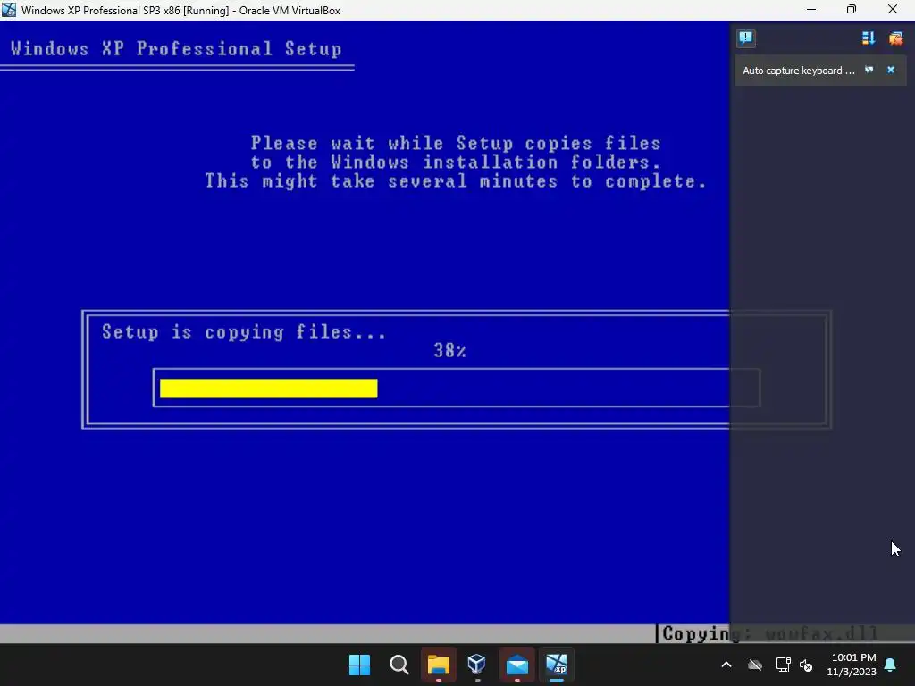The height and width of the screenshot is (686, 915).
Task: Select the XP virtual machine taskbar icon
Action: coord(557,665)
